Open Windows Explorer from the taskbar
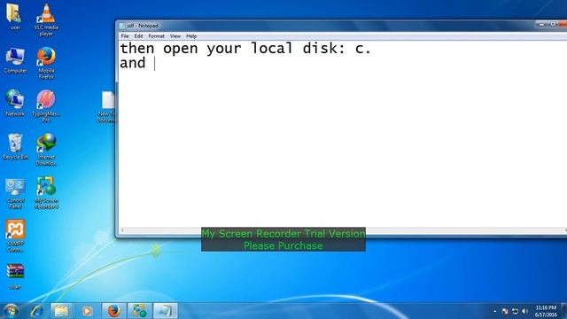The height and width of the screenshot is (319, 567). (x=61, y=311)
